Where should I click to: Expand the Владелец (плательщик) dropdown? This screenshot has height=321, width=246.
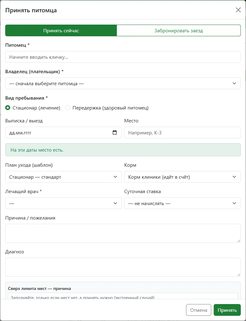123,83
